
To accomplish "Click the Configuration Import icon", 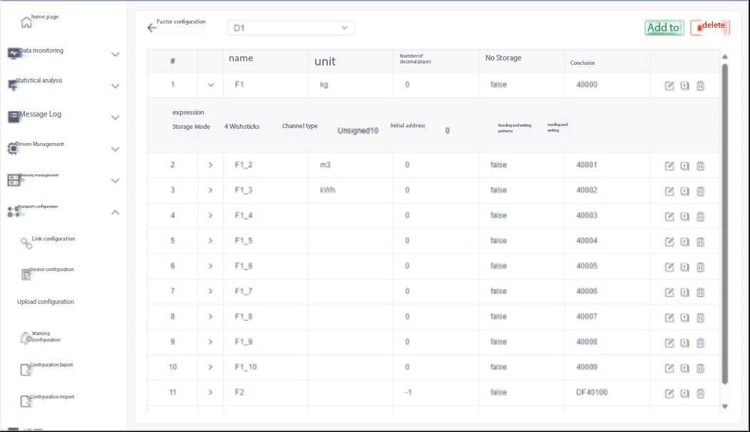I will (26, 401).
